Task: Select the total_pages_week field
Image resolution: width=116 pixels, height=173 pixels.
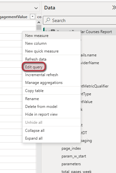Action: [76, 171]
